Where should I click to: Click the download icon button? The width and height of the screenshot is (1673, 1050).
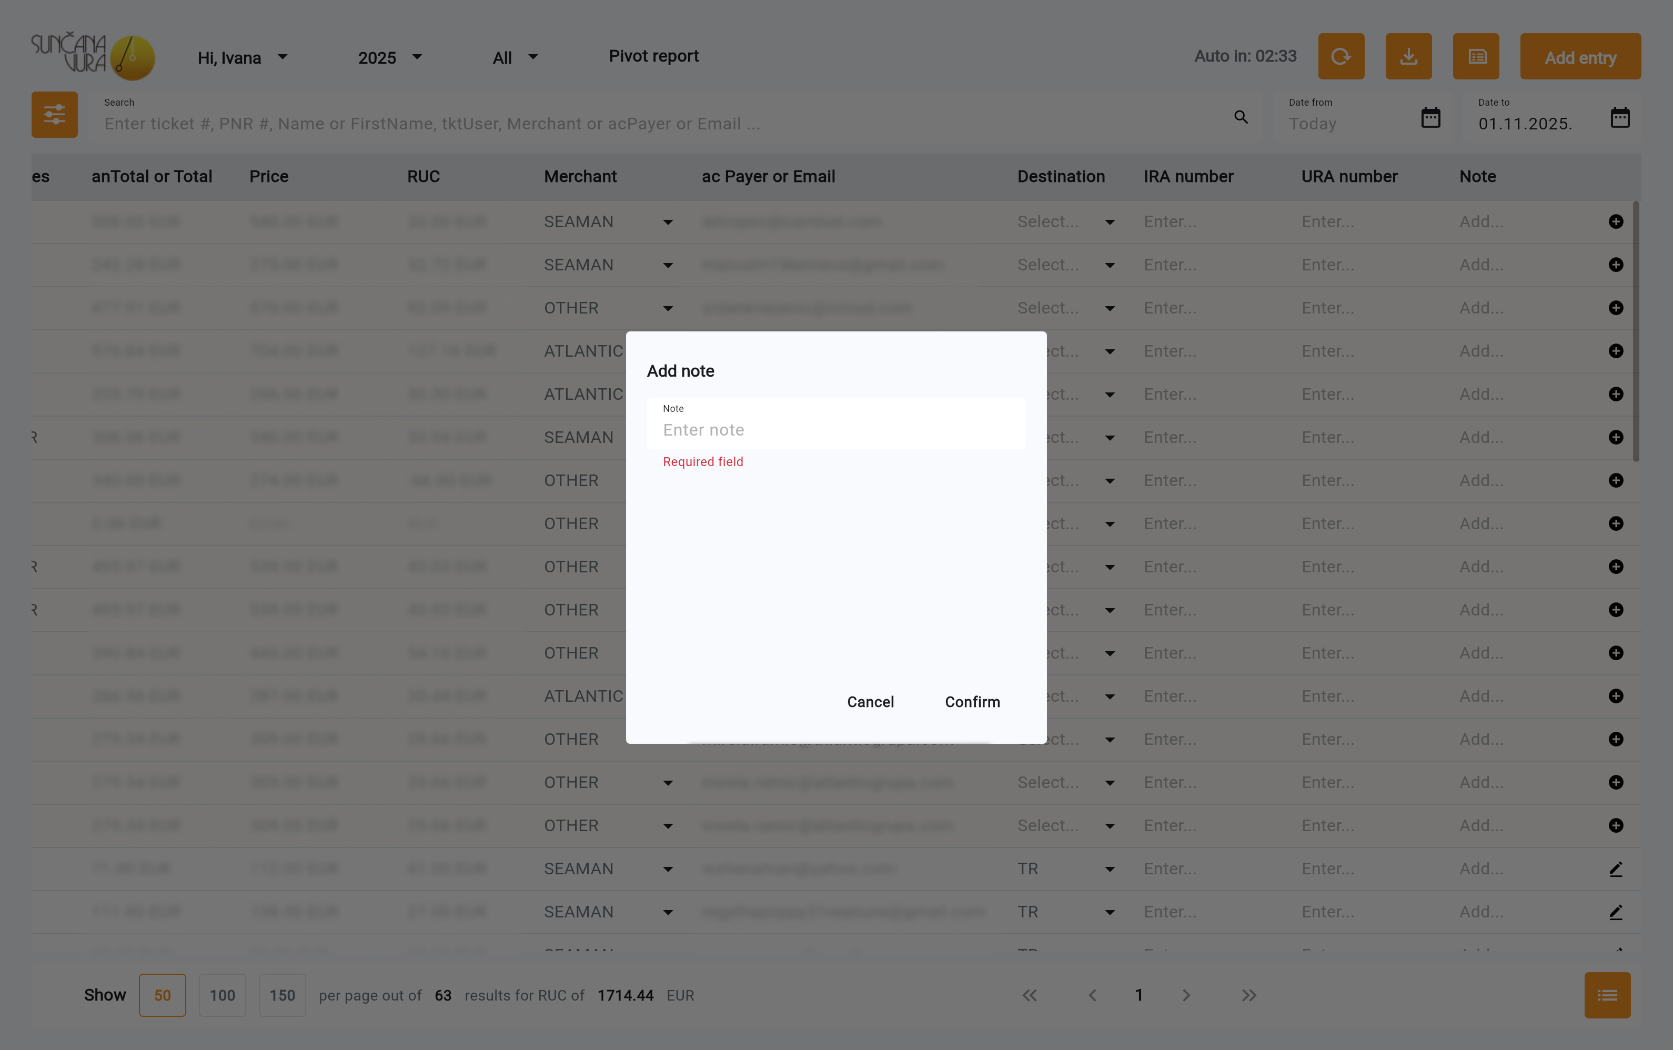point(1408,56)
